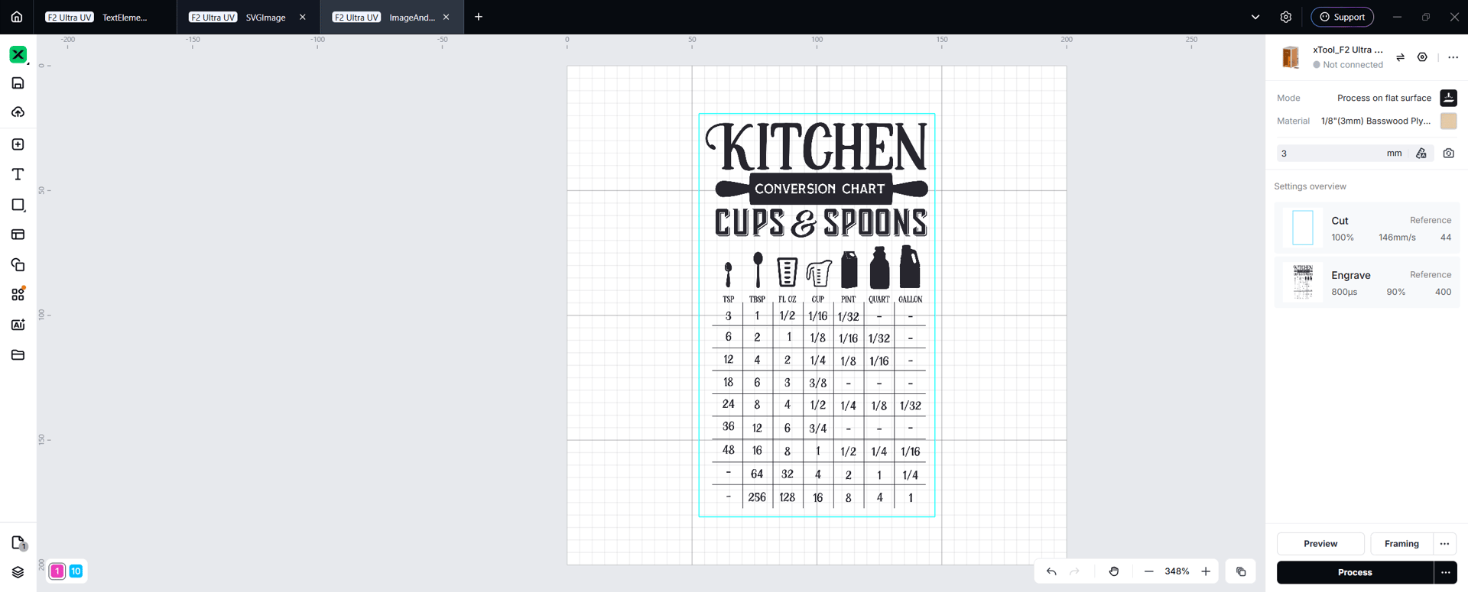The image size is (1468, 592).
Task: Go to the home screen icon
Action: point(17,17)
